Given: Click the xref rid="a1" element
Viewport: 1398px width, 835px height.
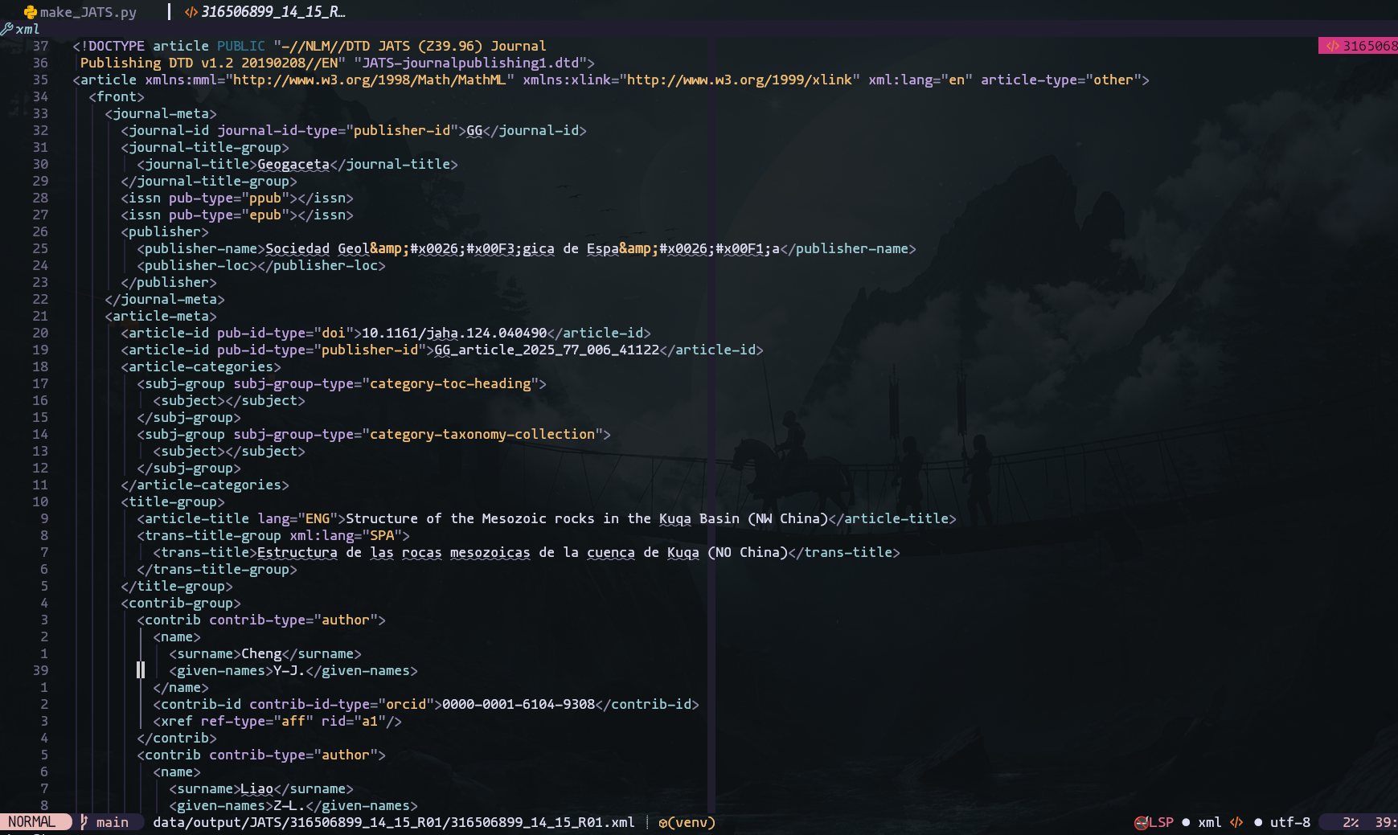Looking at the screenshot, I should (277, 721).
